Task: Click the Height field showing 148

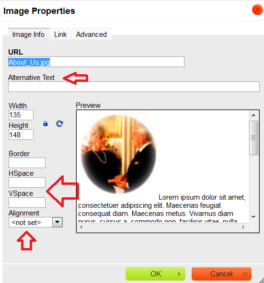Action: 21,135
